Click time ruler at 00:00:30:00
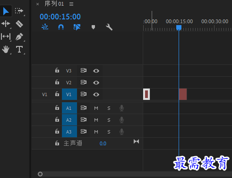The height and width of the screenshot is (178, 232). click(x=215, y=22)
